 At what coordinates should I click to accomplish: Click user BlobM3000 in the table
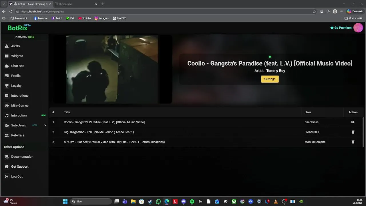312,132
